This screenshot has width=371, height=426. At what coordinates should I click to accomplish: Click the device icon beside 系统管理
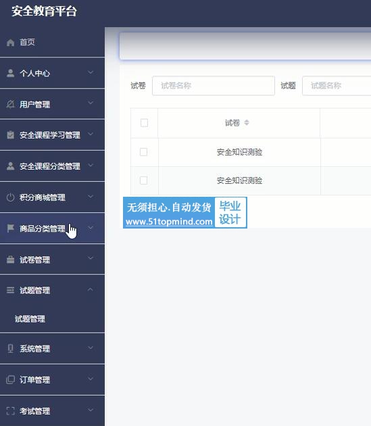click(10, 348)
